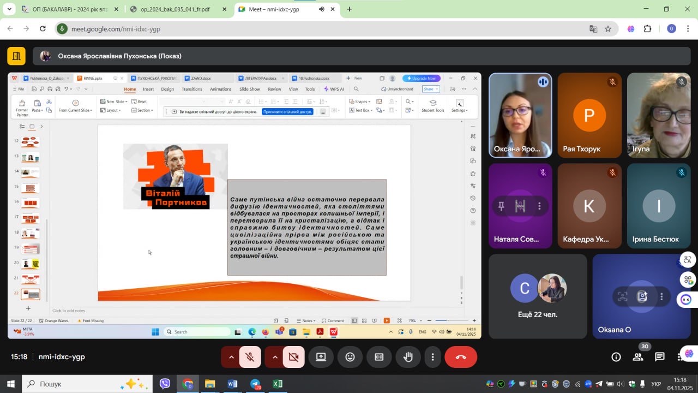Switch to the ОП (БАКАЛАВР) browser tab
The image size is (698, 393).
pyautogui.click(x=65, y=9)
